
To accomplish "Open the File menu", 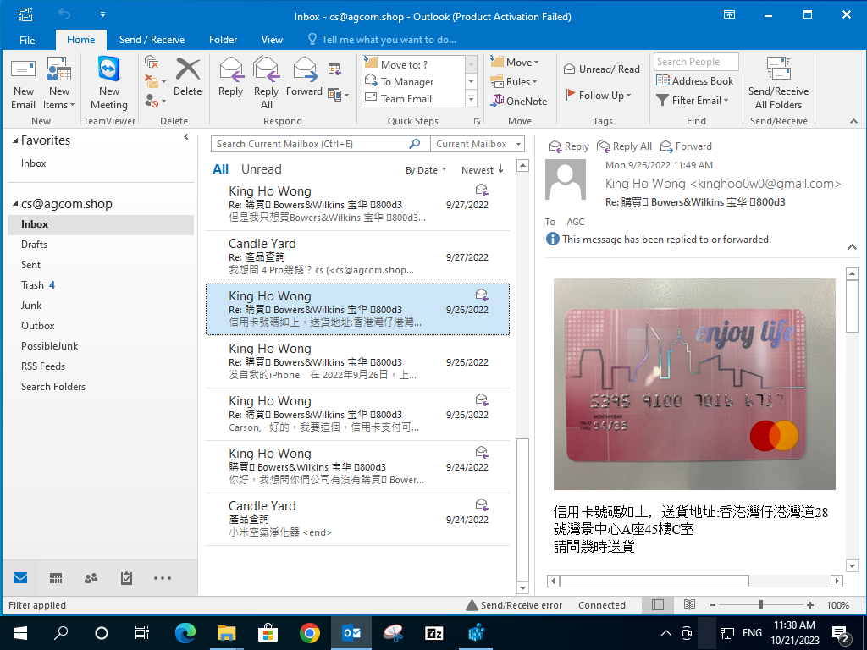I will 27,40.
